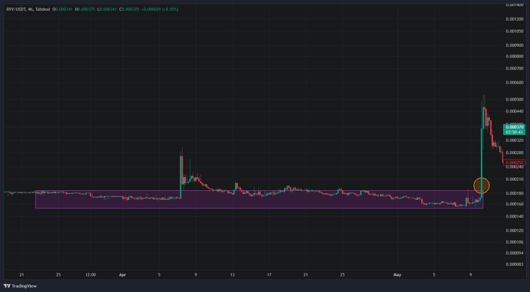The width and height of the screenshot is (530, 292).
Task: Click price axis label 0.000120
Action: (x=515, y=230)
